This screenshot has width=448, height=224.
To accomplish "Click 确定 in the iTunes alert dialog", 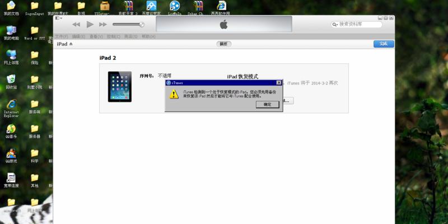I will [268, 105].
